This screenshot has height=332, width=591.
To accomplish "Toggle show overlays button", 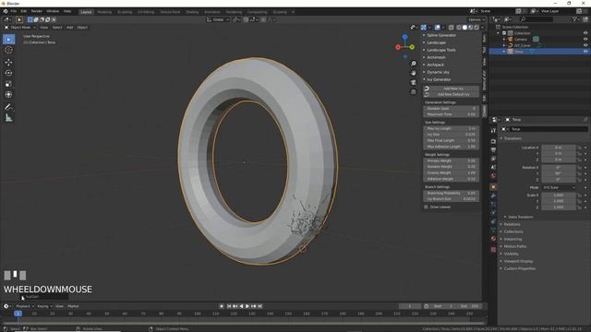I will (437, 27).
